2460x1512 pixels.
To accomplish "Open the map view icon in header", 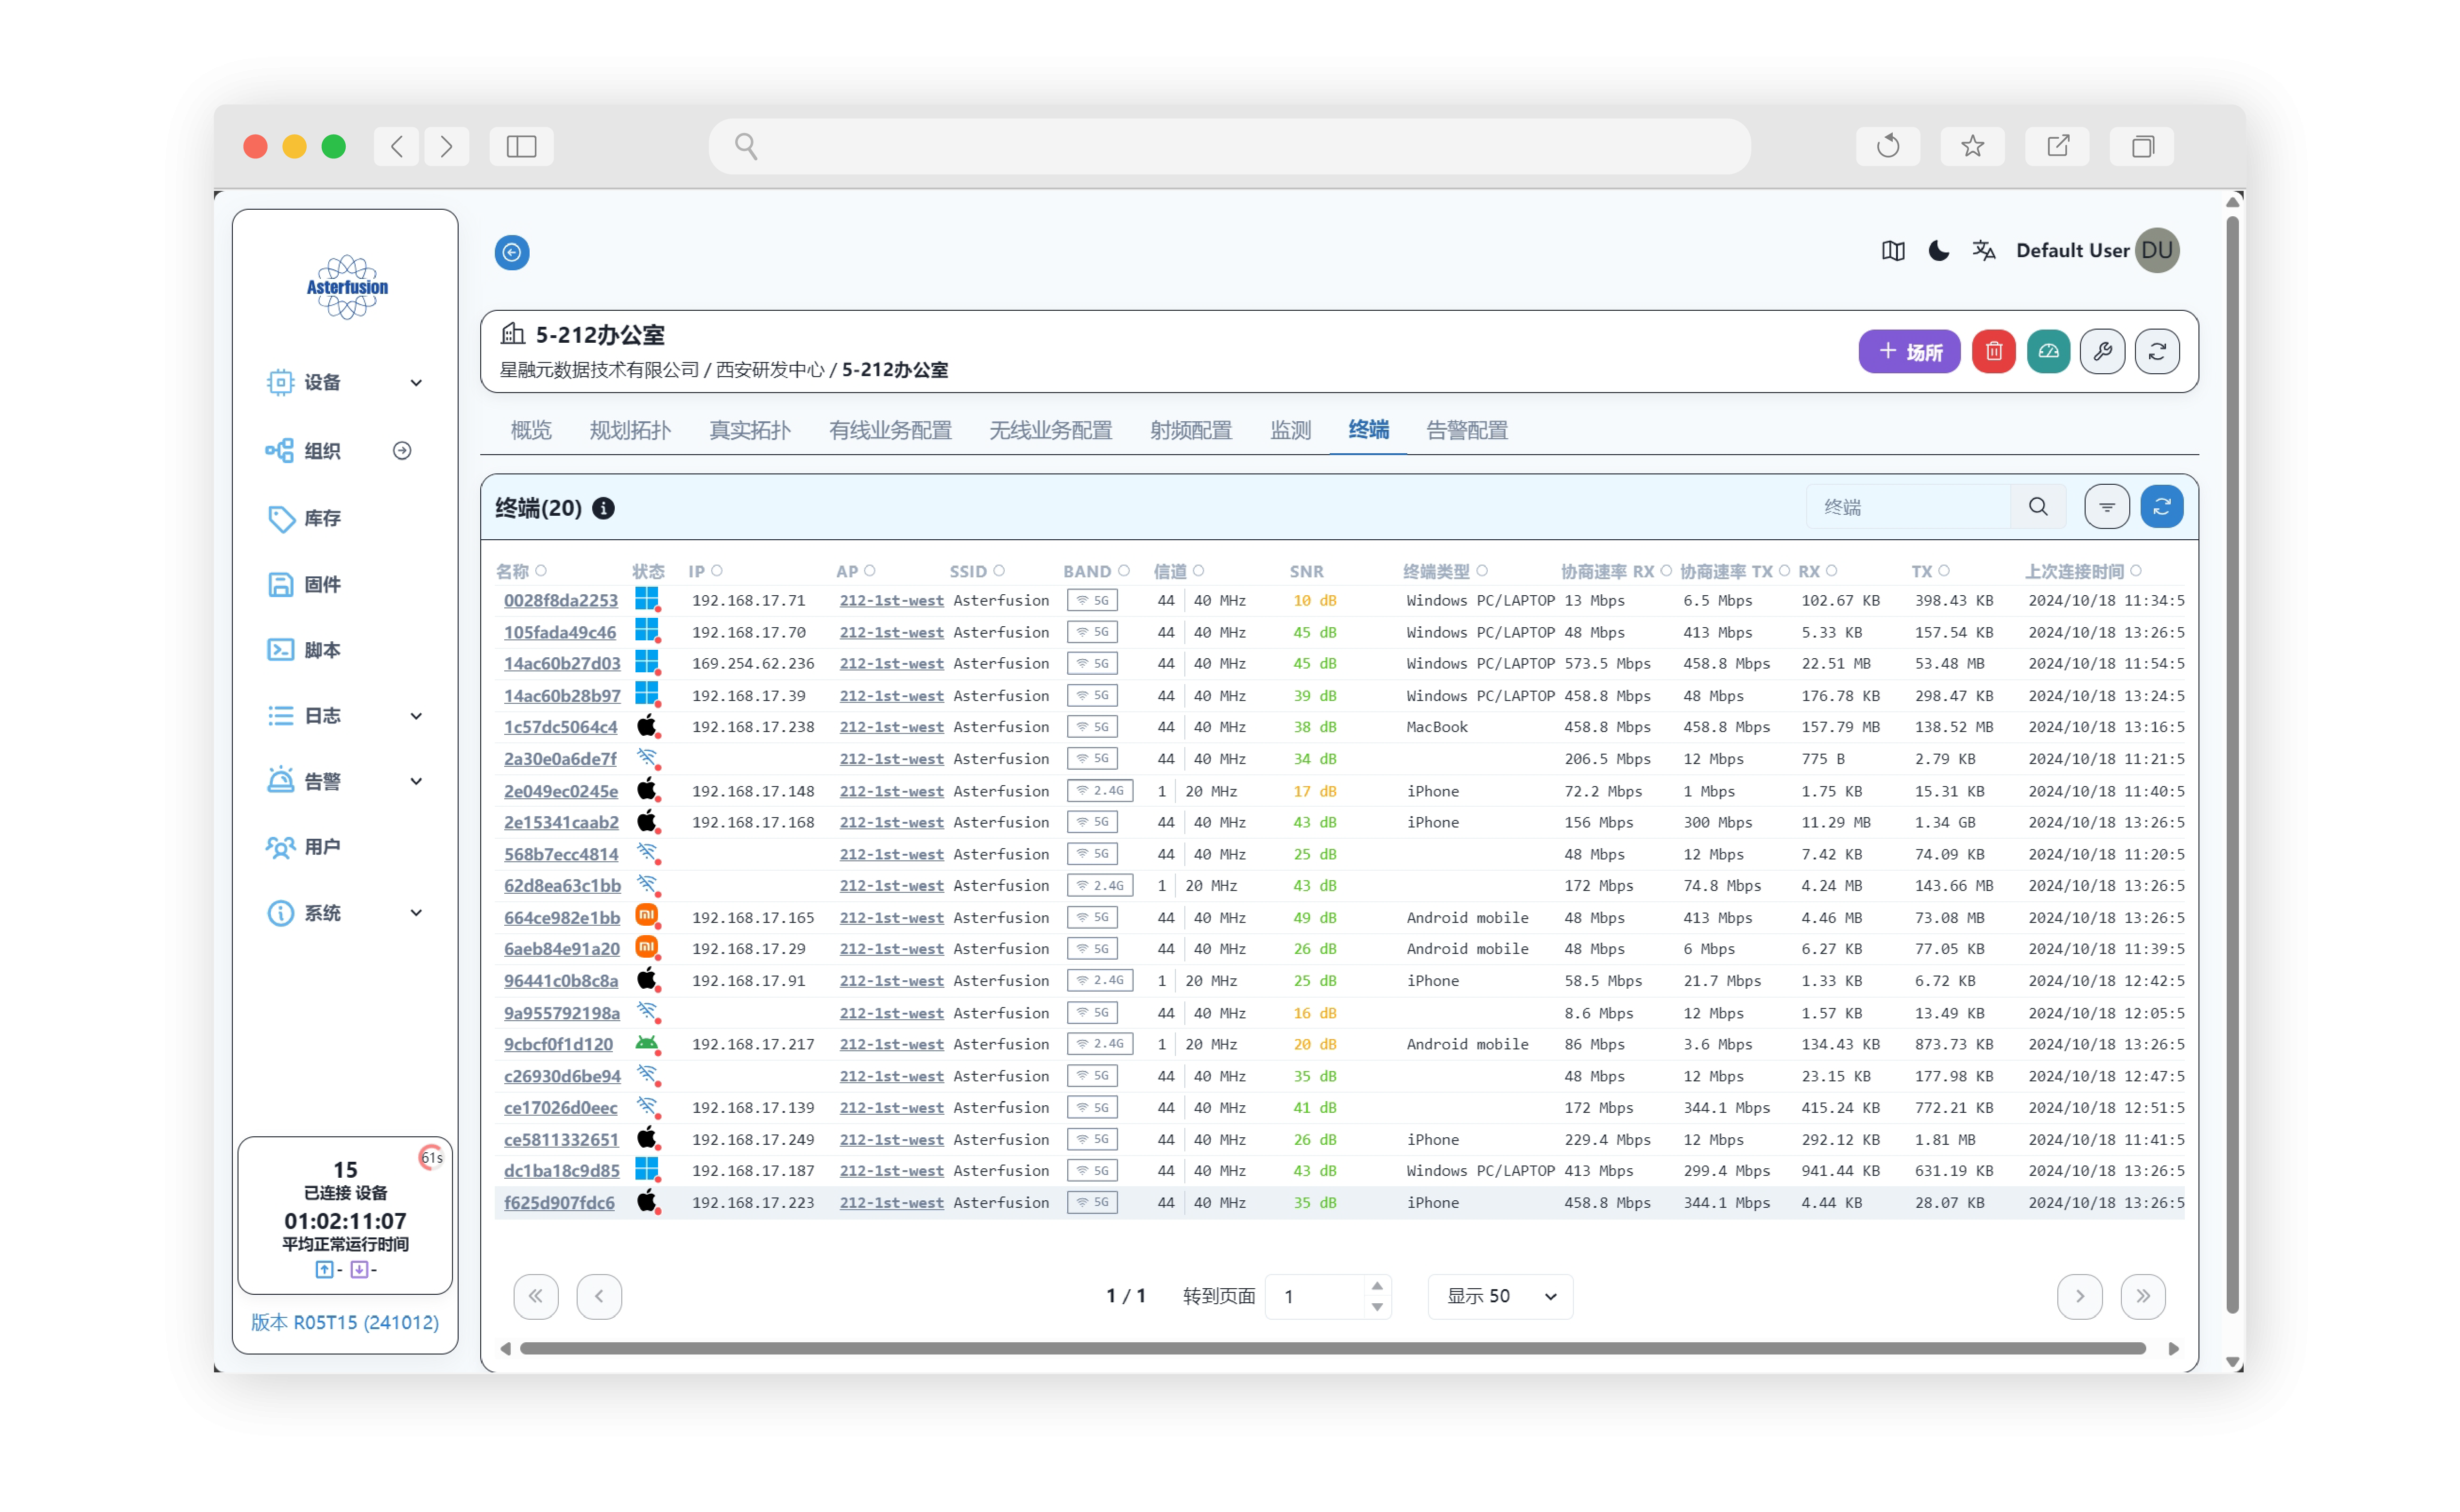I will coord(1892,251).
